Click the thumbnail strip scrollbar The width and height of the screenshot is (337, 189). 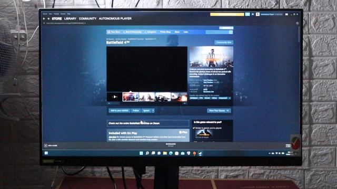pyautogui.click(x=147, y=103)
